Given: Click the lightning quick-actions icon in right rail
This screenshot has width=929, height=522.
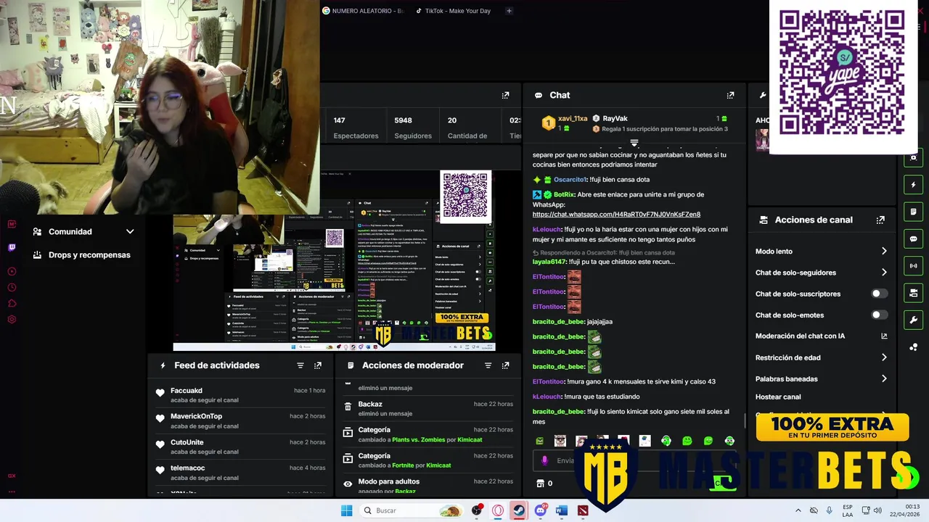Looking at the screenshot, I should [913, 185].
